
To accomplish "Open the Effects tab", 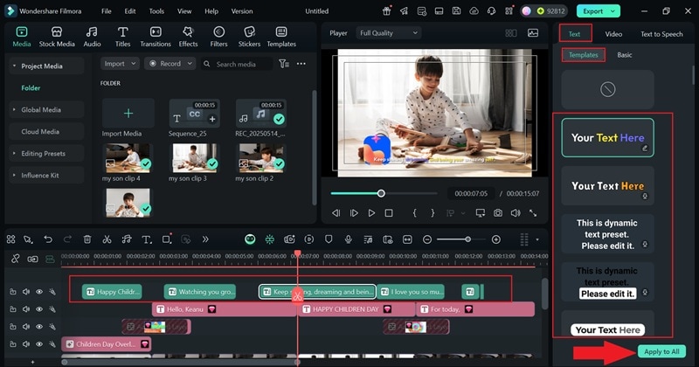I will click(188, 37).
